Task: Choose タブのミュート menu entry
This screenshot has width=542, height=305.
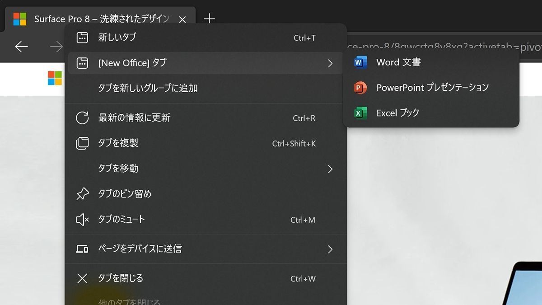Action: coord(206,220)
